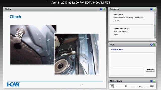Click the green maximize icon on Media Player panel
Viewport: 161px width, 90px height.
(154, 81)
